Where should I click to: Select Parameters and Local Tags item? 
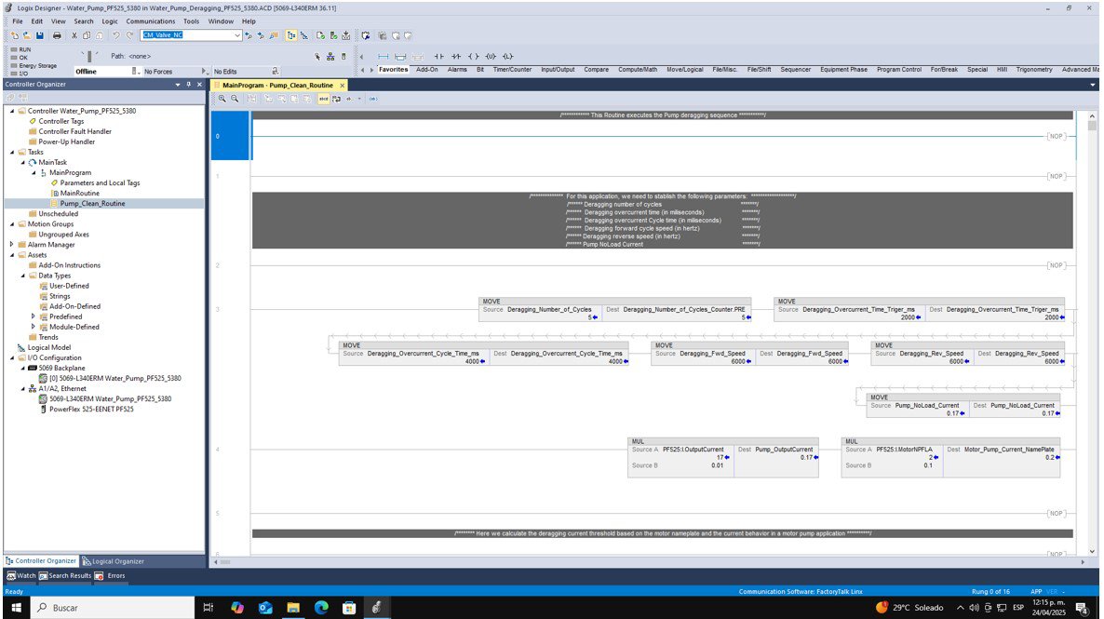click(100, 183)
